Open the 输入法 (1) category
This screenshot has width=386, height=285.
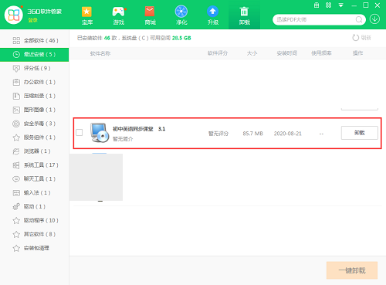pyautogui.click(x=35, y=192)
